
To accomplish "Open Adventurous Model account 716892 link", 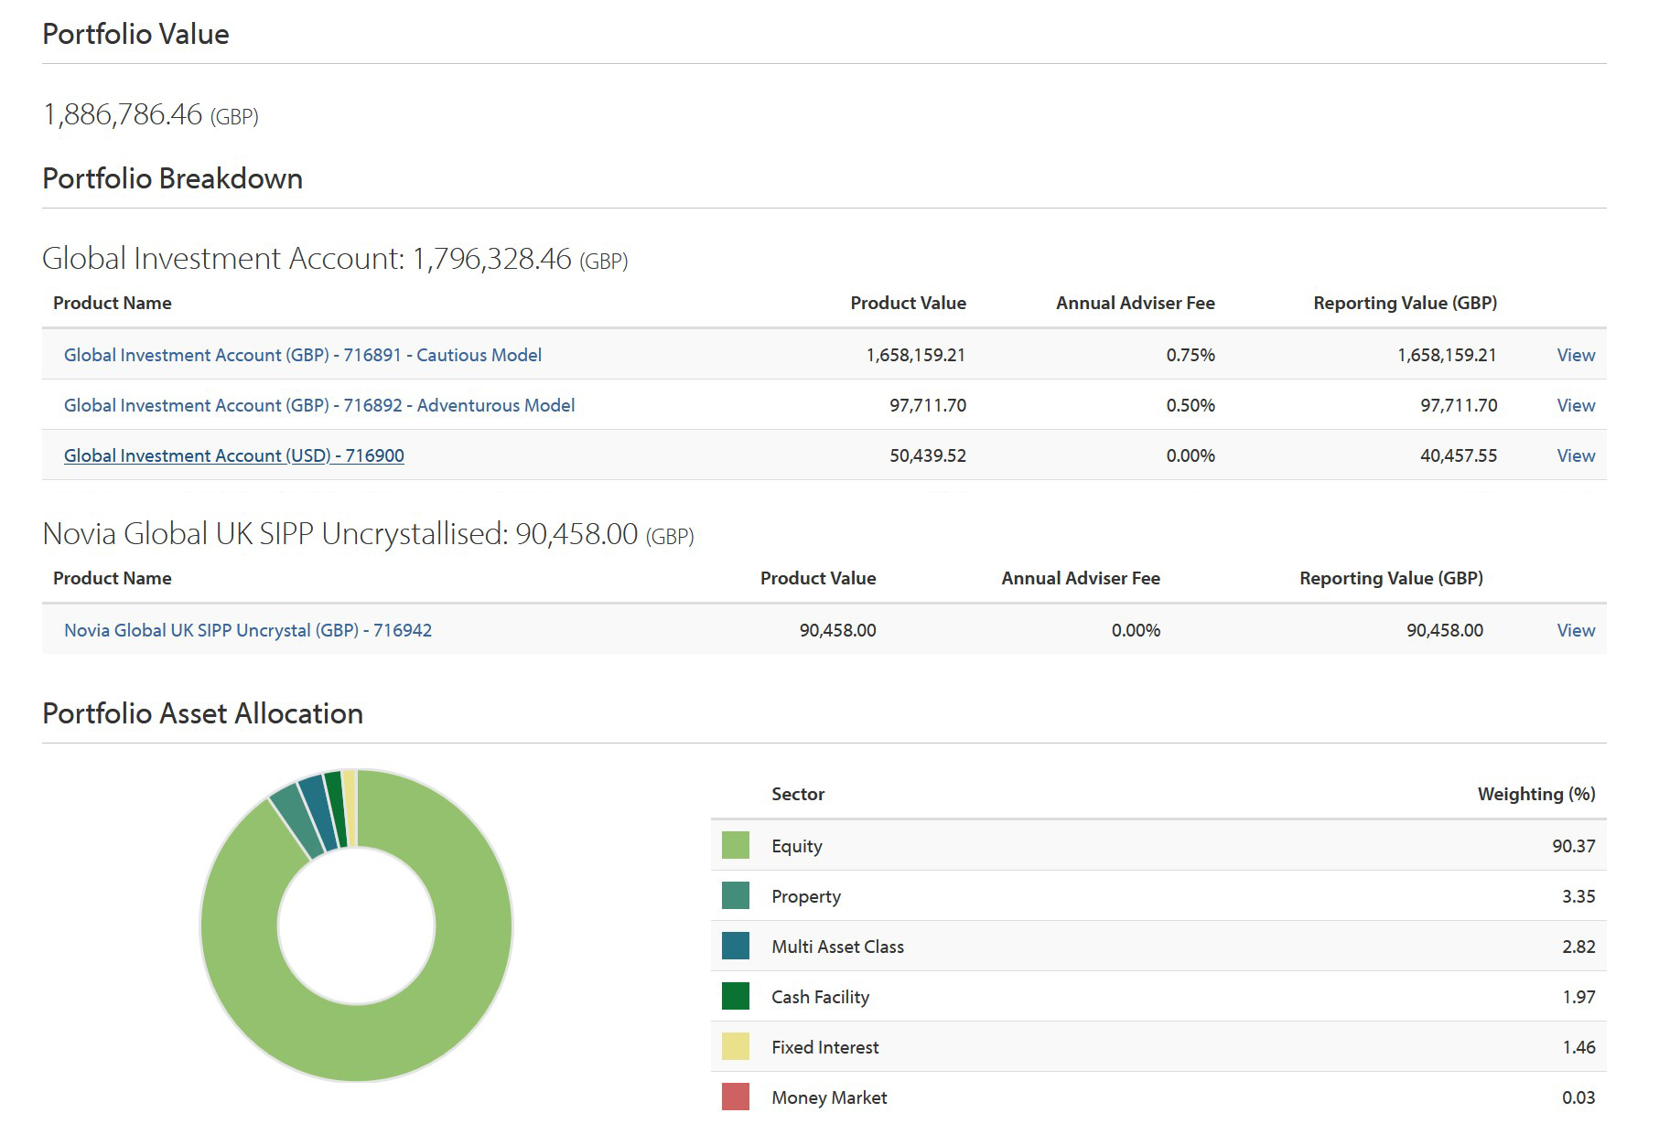I will click(319, 405).
